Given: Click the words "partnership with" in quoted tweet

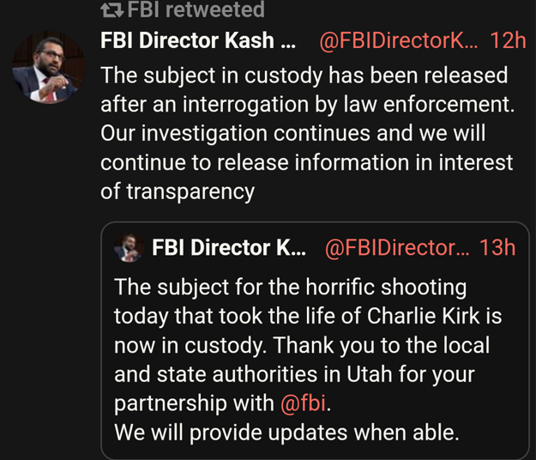Looking at the screenshot, I should pyautogui.click(x=195, y=404).
